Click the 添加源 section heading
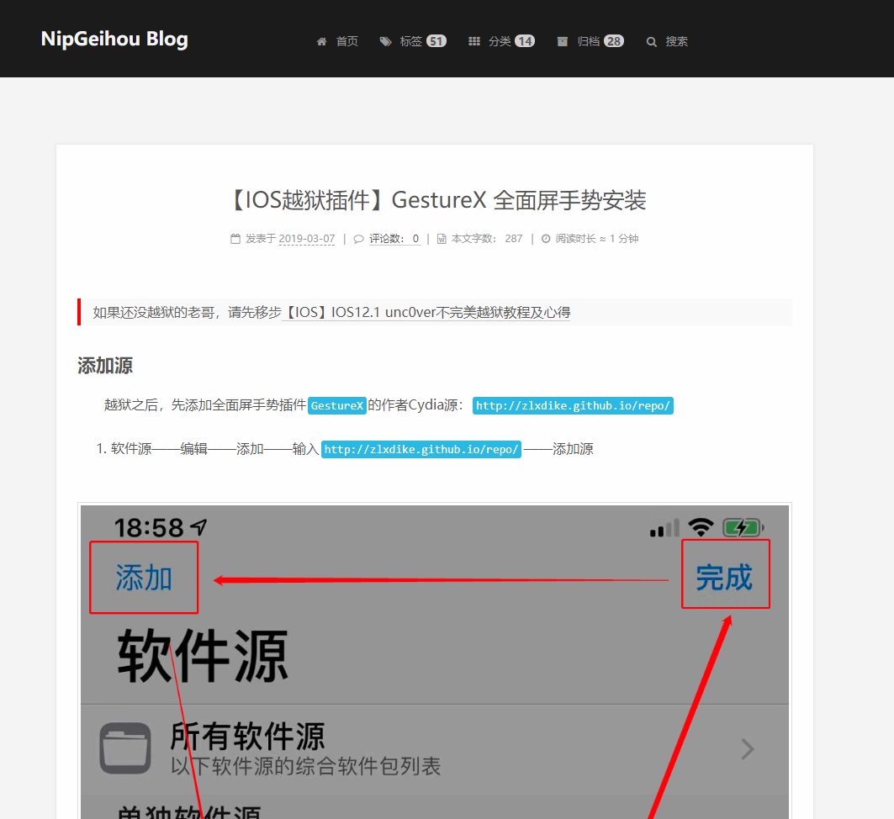Image resolution: width=894 pixels, height=819 pixels. (105, 366)
